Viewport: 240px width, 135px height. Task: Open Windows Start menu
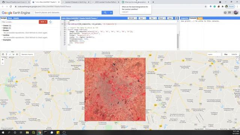[3, 132]
